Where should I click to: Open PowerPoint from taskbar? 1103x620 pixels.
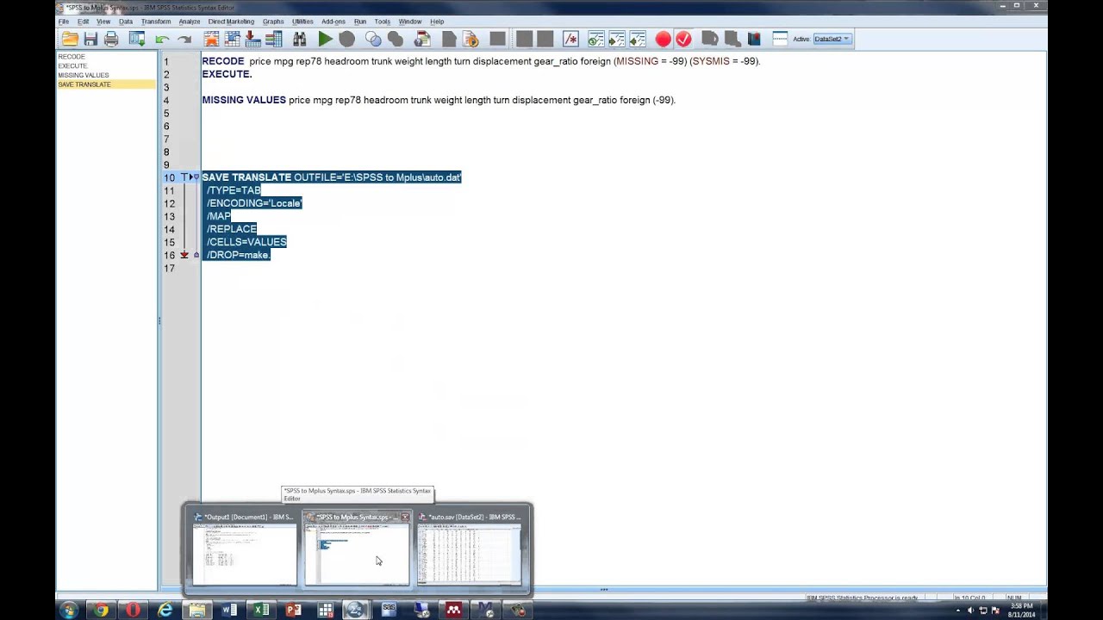click(x=293, y=610)
